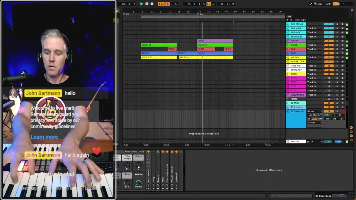Toggle the Chorus-Ensemble device activator
This screenshot has height=200, width=356.
click(167, 152)
